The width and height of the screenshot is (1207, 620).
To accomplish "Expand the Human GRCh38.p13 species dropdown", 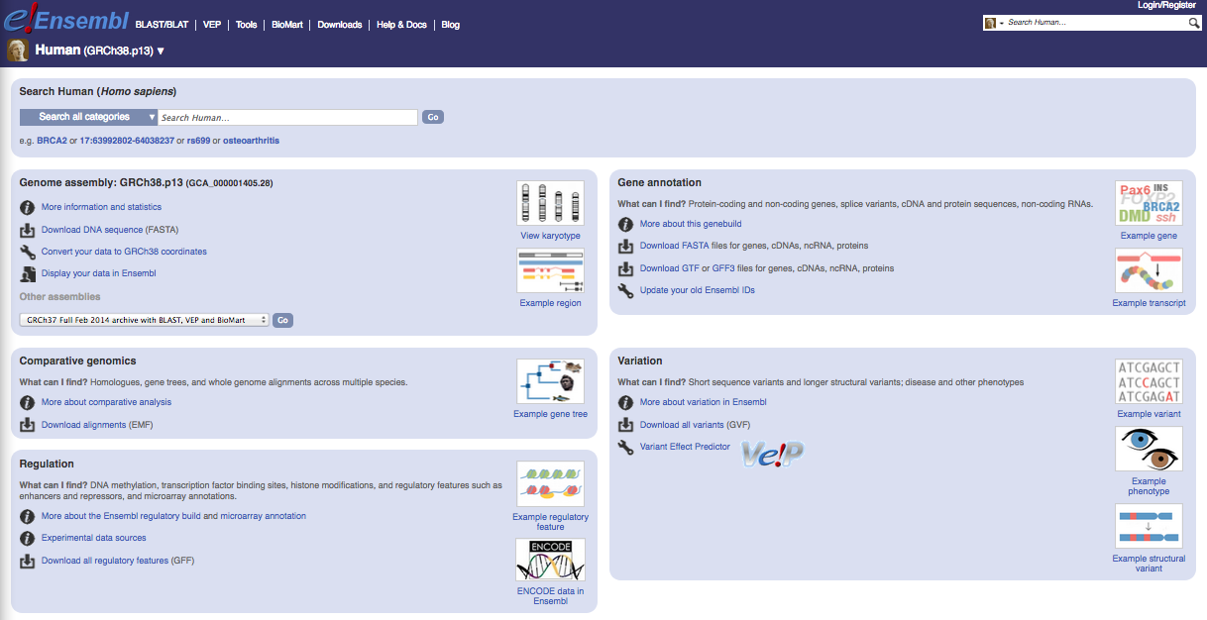I will point(161,51).
